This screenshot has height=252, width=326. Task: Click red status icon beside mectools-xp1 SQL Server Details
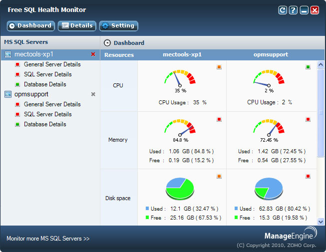tap(17, 74)
